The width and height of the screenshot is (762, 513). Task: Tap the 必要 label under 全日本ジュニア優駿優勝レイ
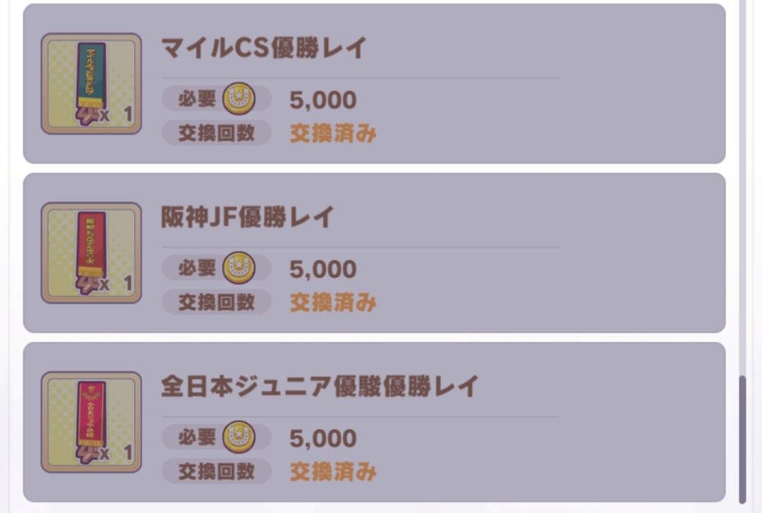(196, 438)
